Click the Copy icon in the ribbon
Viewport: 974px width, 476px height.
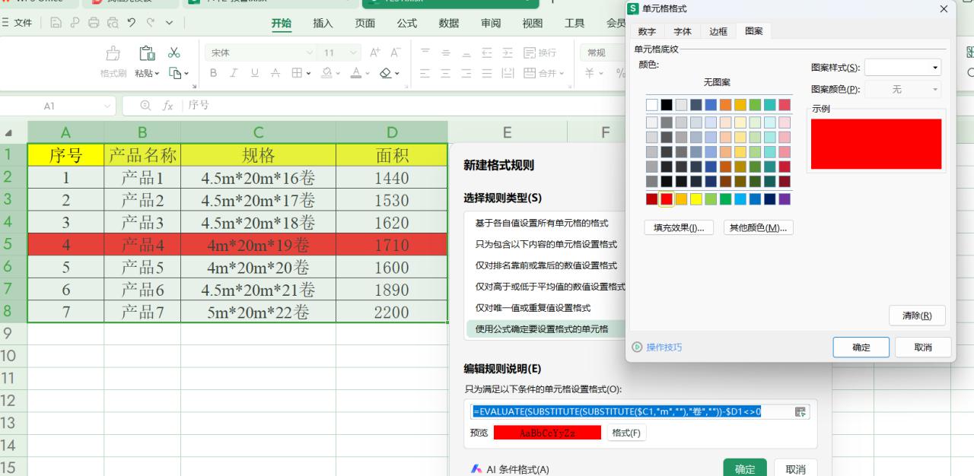coord(174,73)
